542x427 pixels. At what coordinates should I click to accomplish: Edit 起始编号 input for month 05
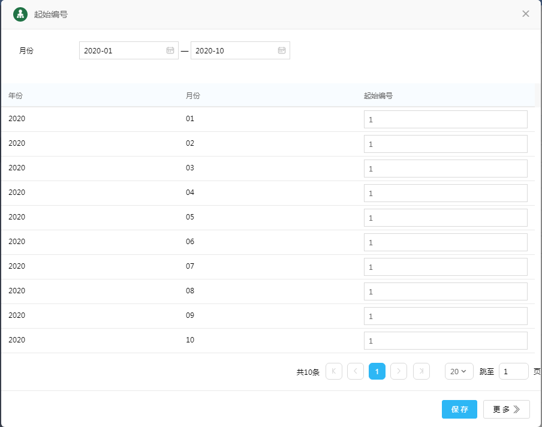pos(445,218)
